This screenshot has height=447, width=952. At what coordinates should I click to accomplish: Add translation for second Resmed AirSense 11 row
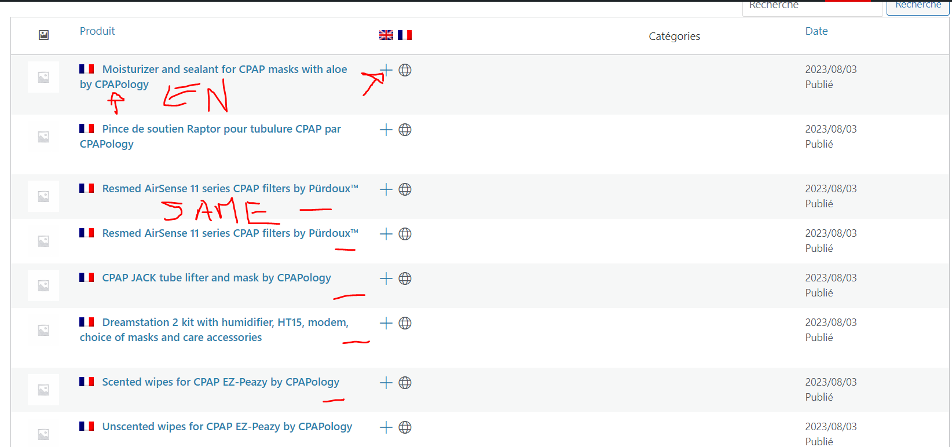[x=386, y=234]
